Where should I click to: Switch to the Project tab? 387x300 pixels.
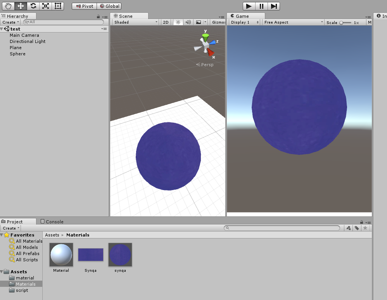[x=18, y=222]
